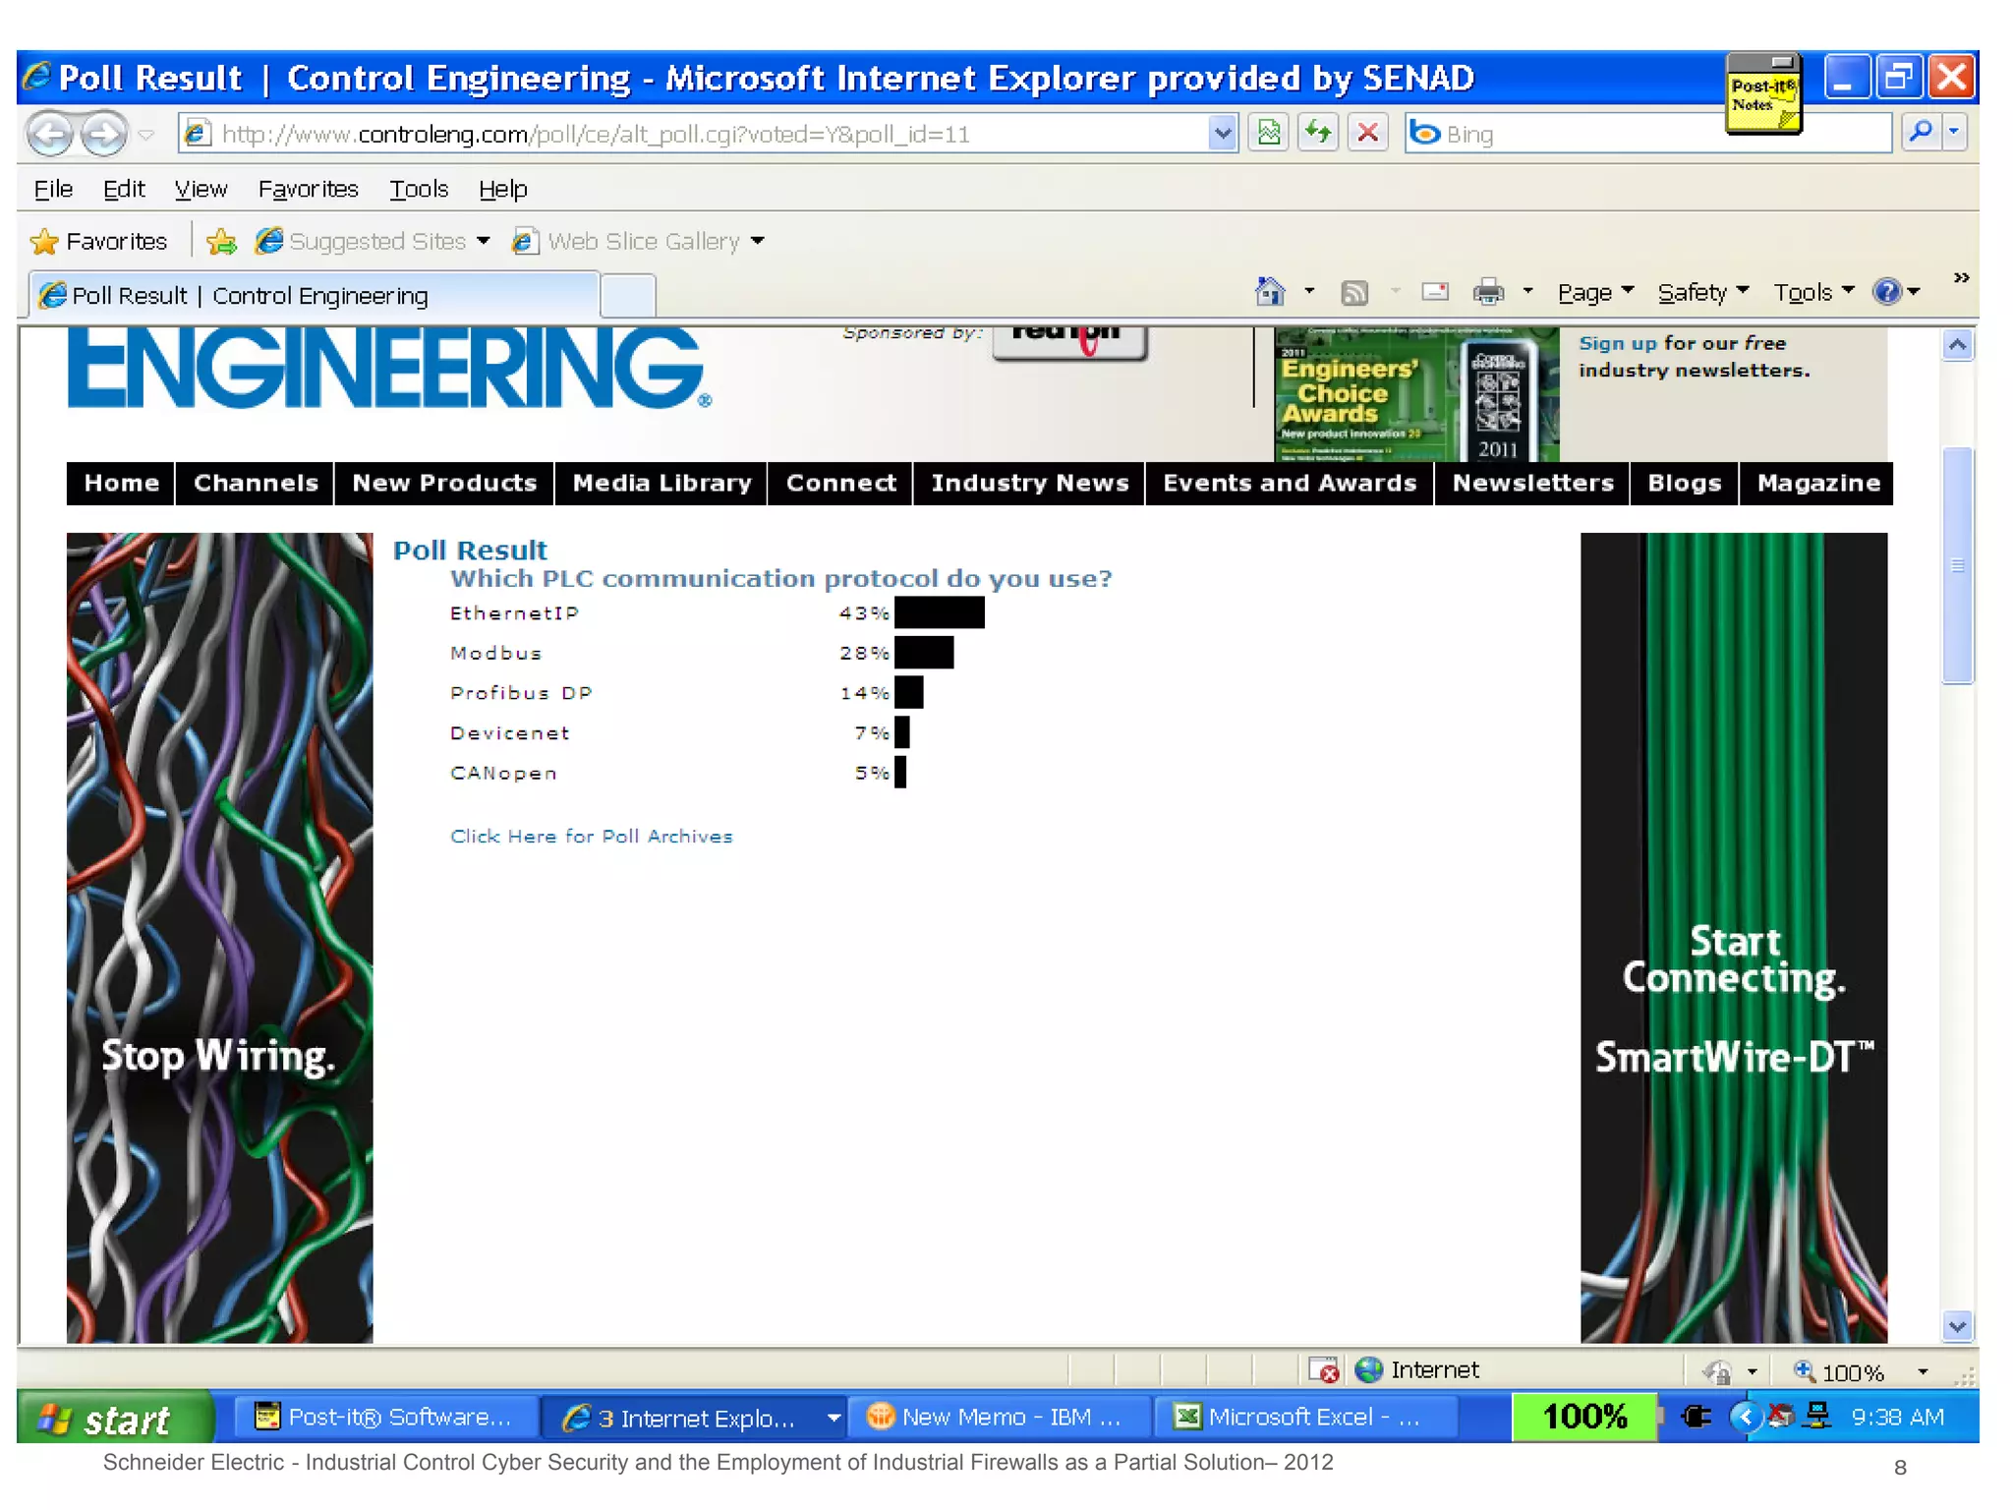
Task: Click the Post-it Notes icon
Action: [1763, 94]
